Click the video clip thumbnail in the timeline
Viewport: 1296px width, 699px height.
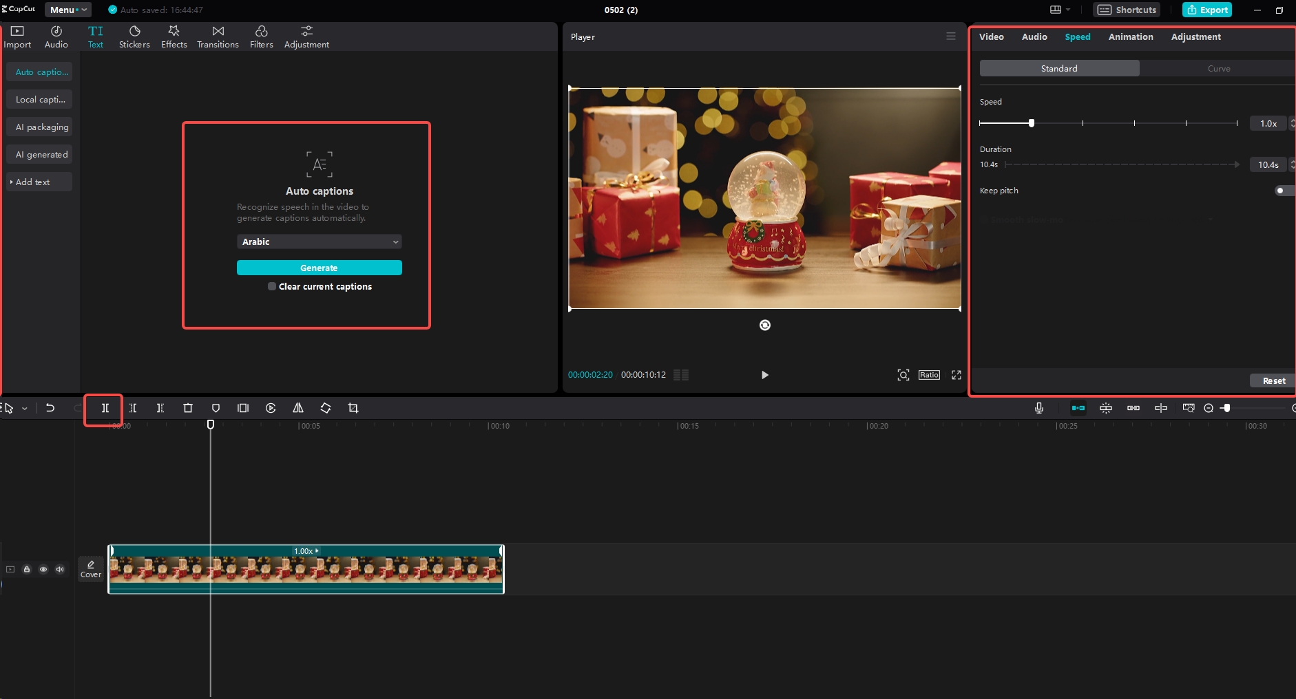(306, 568)
